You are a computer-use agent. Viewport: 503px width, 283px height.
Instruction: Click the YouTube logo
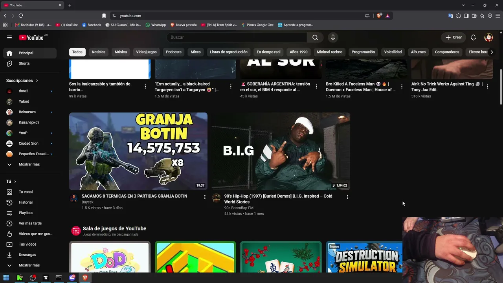pyautogui.click(x=31, y=37)
